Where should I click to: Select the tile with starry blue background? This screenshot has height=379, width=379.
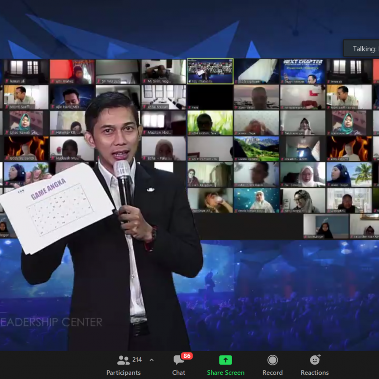pyautogui.click(x=256, y=200)
